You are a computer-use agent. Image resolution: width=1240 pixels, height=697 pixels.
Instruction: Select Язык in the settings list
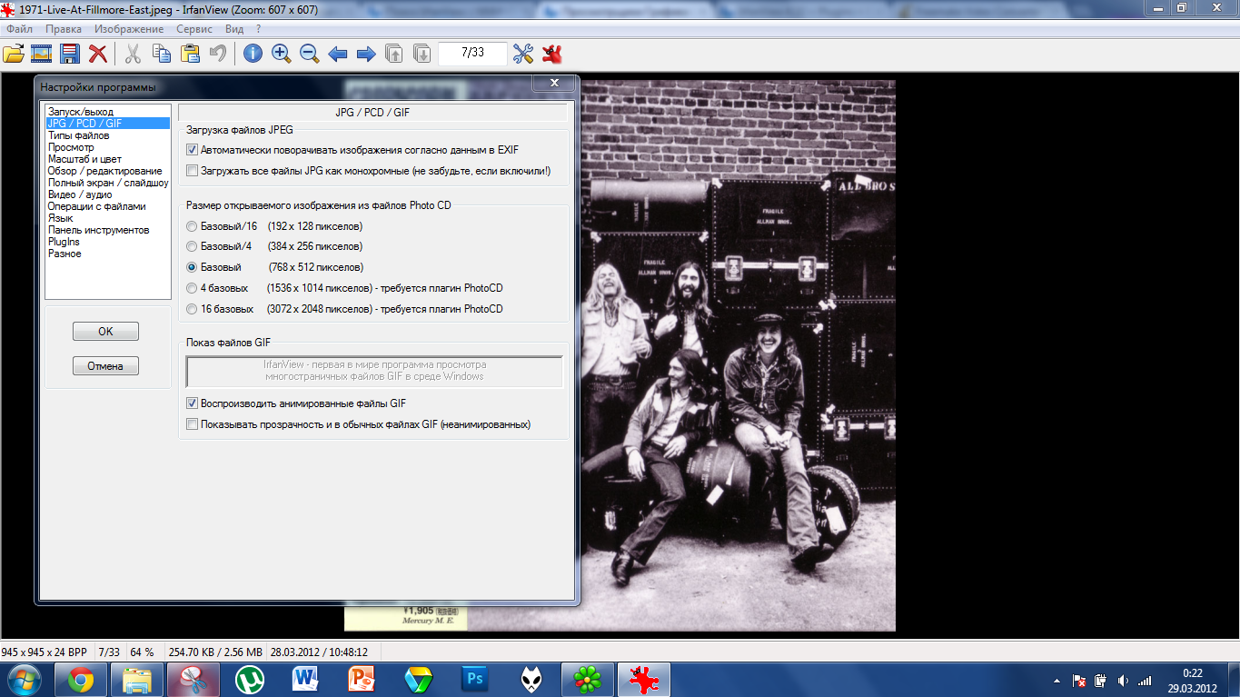click(108, 218)
